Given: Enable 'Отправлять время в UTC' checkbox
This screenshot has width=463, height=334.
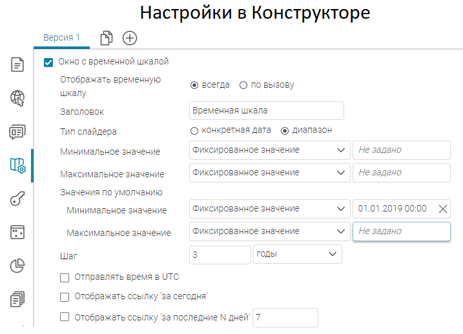Looking at the screenshot, I should point(65,278).
